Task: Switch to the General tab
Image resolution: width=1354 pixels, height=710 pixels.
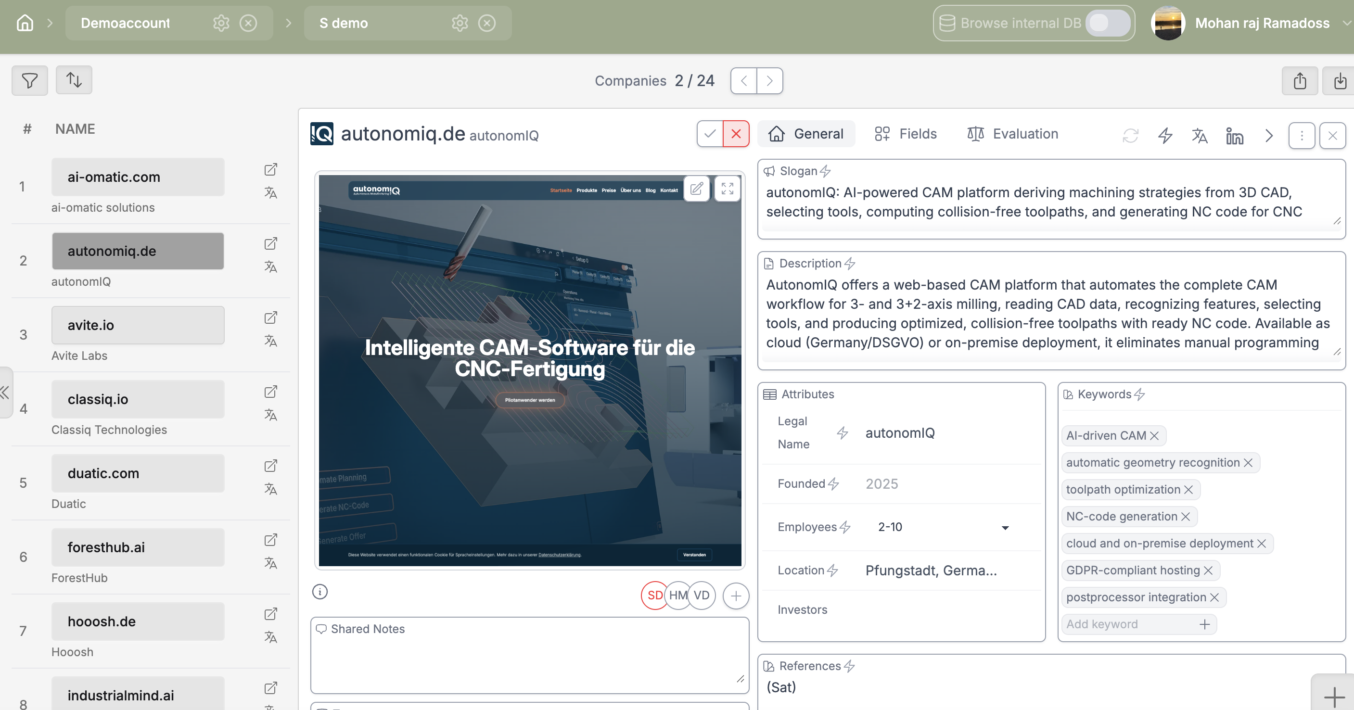Action: click(x=806, y=134)
